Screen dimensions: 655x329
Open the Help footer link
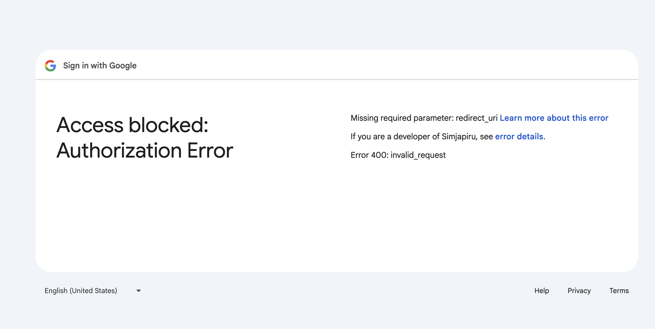542,291
